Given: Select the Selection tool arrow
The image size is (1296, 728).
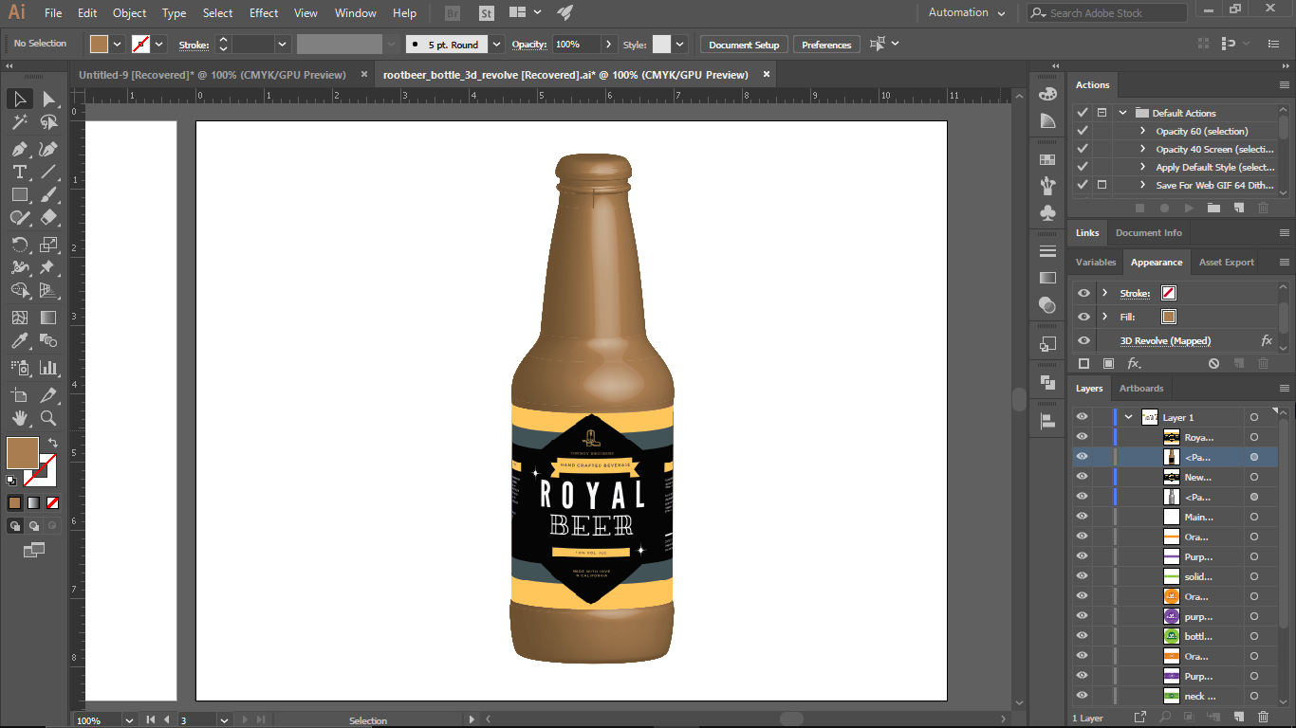Looking at the screenshot, I should 19,99.
